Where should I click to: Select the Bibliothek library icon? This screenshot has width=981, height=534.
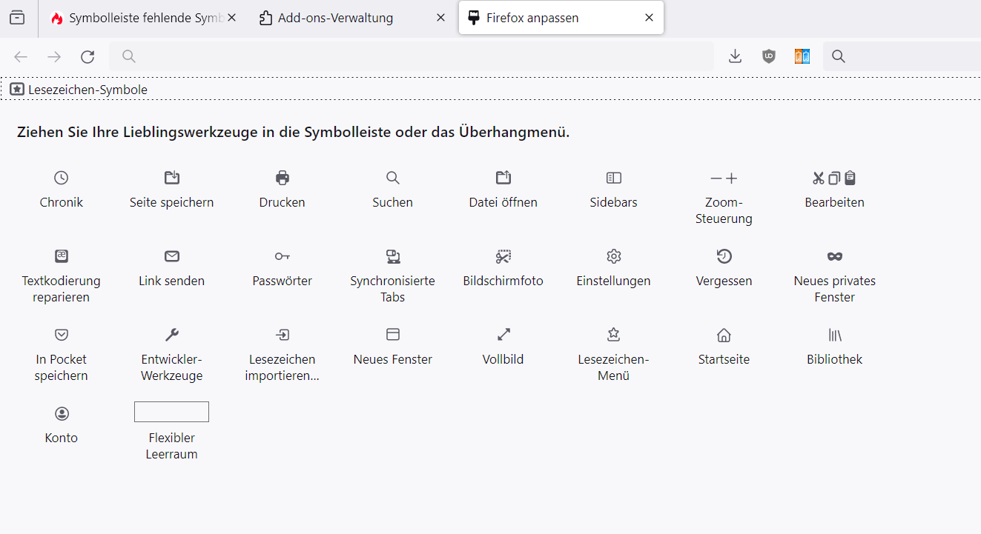pyautogui.click(x=835, y=335)
